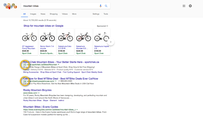Switch to the News tab
Screen dimensions: 203x119
tap(43, 14)
